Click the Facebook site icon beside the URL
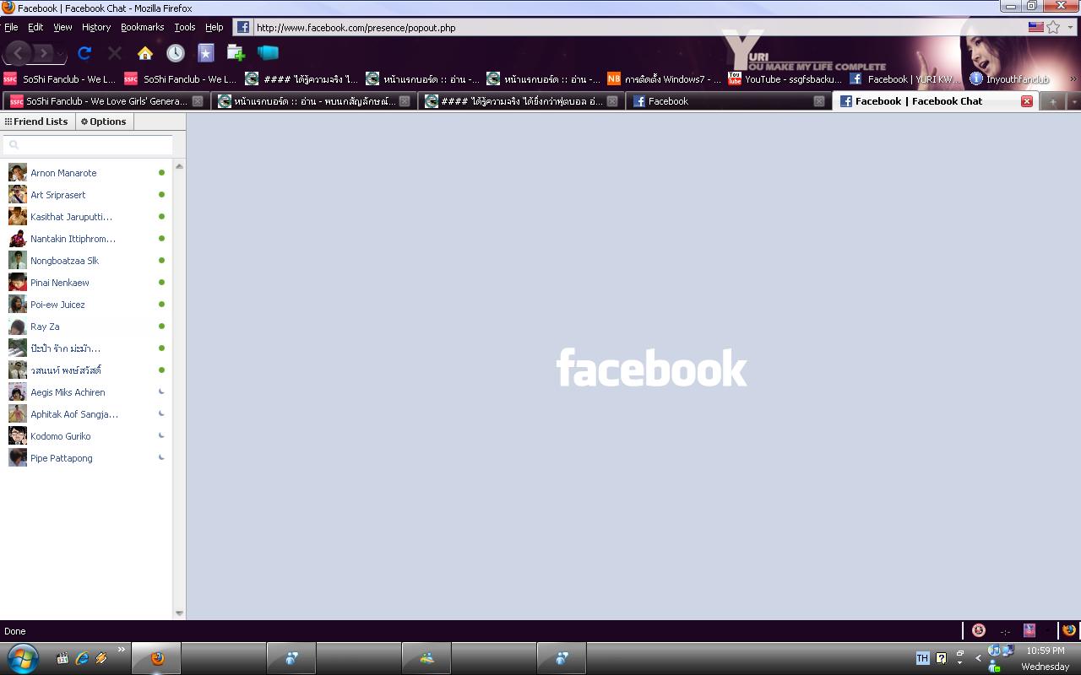 (242, 27)
